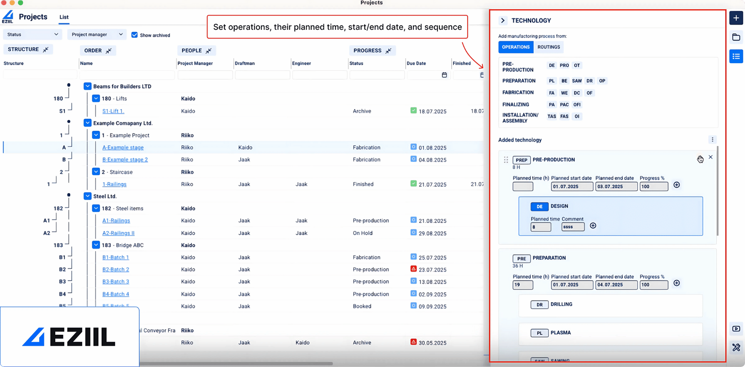Remove the PRE-PRODUCTION technology block
Image resolution: width=745 pixels, height=367 pixels.
click(x=711, y=157)
